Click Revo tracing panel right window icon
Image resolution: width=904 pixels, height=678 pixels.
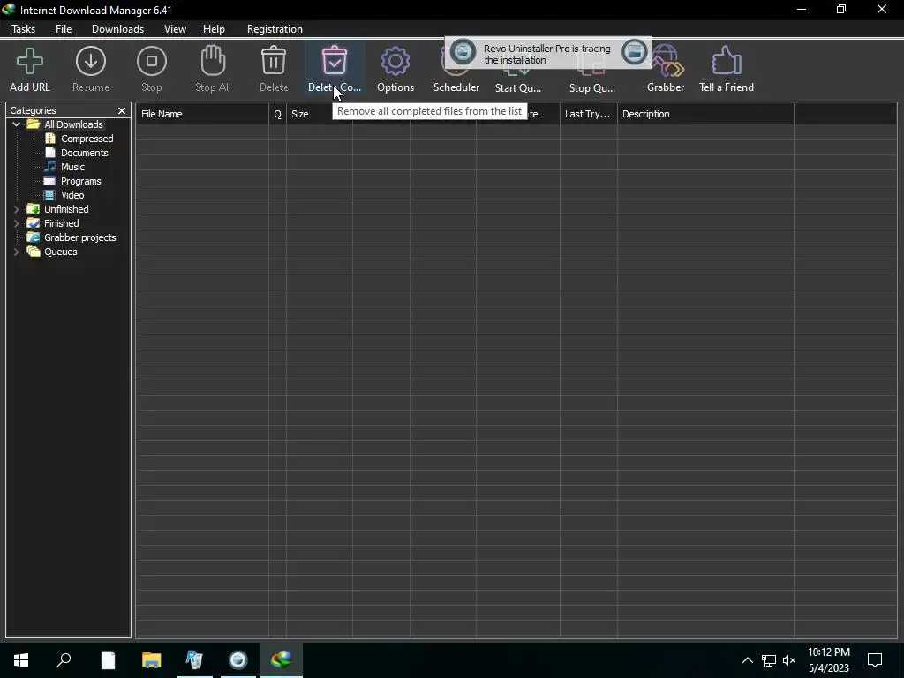634,52
